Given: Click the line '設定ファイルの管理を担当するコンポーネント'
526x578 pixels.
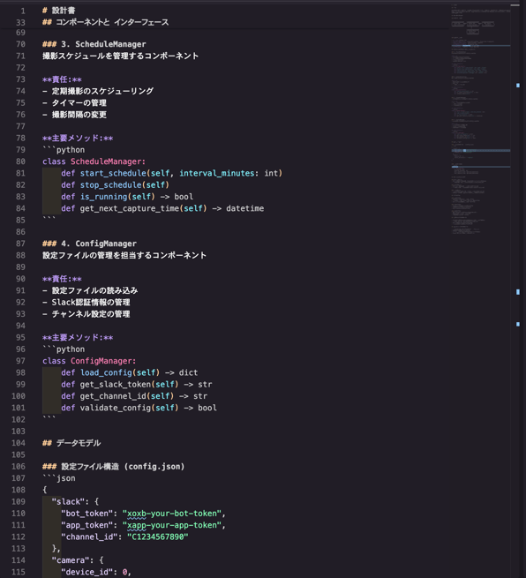Looking at the screenshot, I should click(x=124, y=255).
